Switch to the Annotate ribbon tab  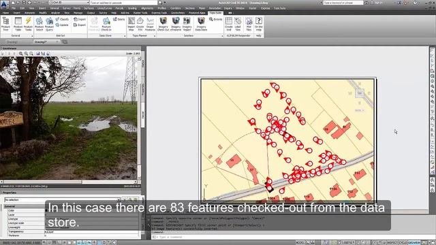29,13
